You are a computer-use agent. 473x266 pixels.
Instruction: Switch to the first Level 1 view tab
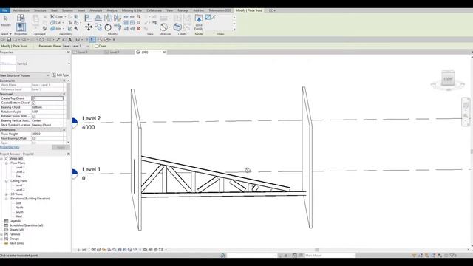tap(83, 52)
